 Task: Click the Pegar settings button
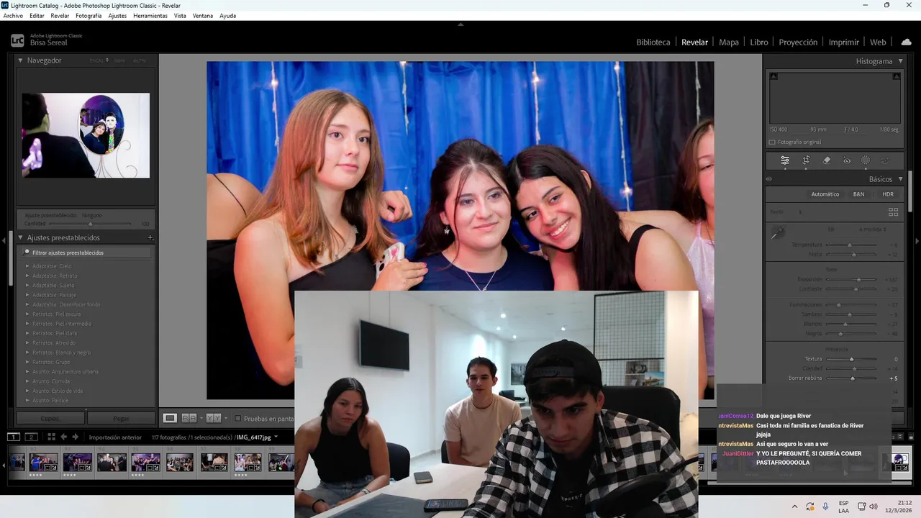(x=121, y=418)
